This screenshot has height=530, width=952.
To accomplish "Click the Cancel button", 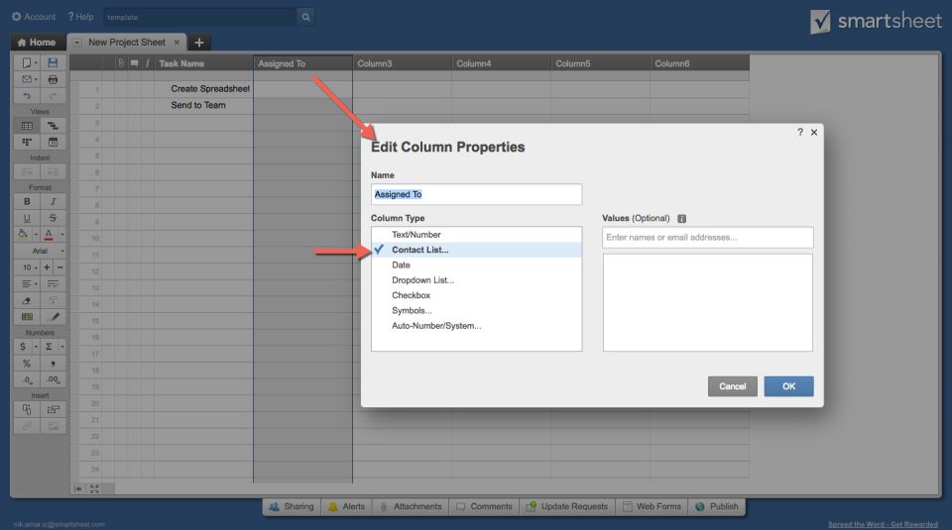I will point(732,386).
